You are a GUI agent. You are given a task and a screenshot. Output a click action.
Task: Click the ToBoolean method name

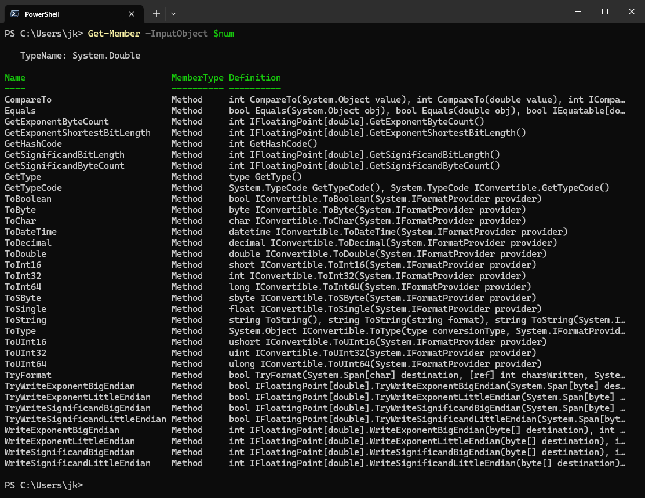tap(28, 199)
